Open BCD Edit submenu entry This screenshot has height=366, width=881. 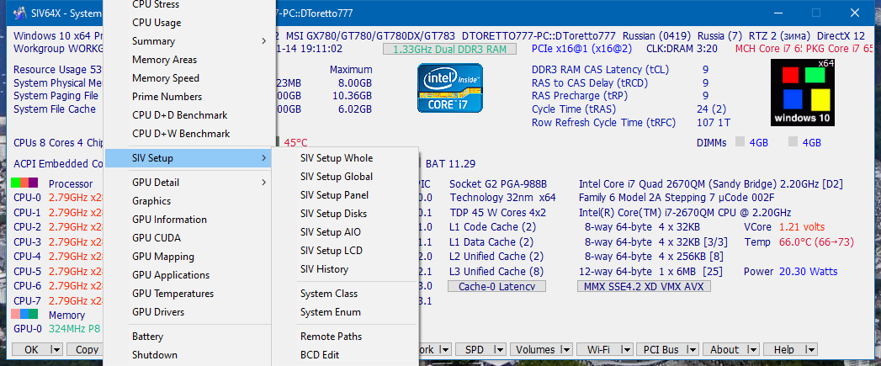(x=345, y=355)
